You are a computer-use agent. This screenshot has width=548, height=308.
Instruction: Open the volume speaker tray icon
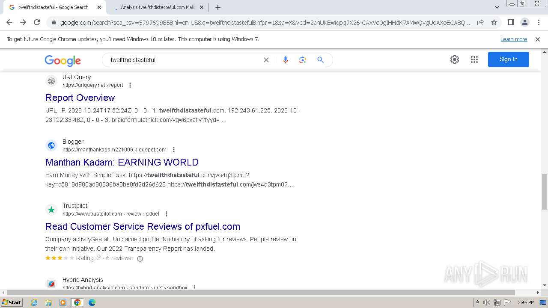click(x=487, y=302)
